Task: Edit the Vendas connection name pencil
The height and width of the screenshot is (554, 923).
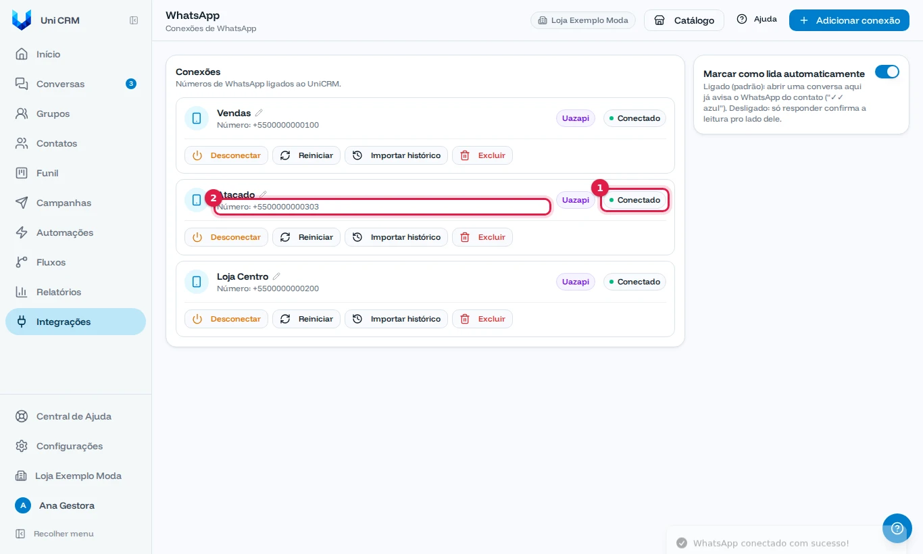Action: [x=259, y=113]
